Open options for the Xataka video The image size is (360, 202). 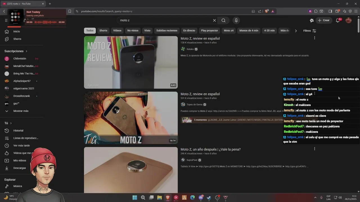(x=314, y=38)
